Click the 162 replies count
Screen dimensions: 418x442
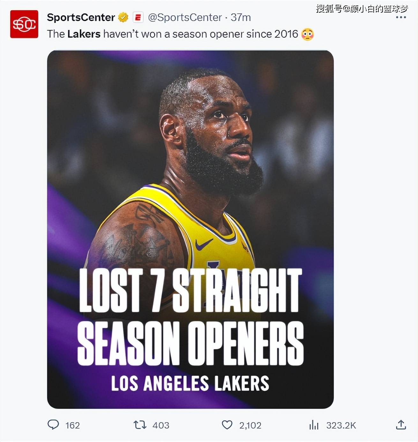tap(72, 425)
